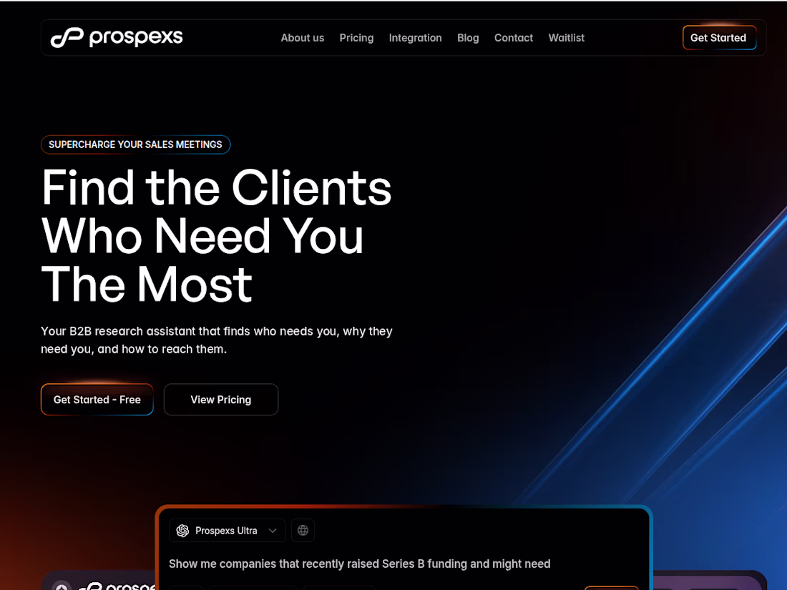Image resolution: width=787 pixels, height=590 pixels.
Task: Click the globe web search icon
Action: 303,531
